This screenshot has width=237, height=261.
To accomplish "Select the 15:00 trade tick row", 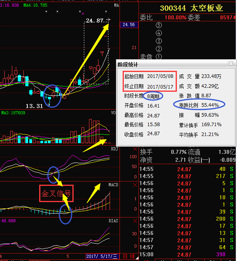I will click(x=188, y=254).
